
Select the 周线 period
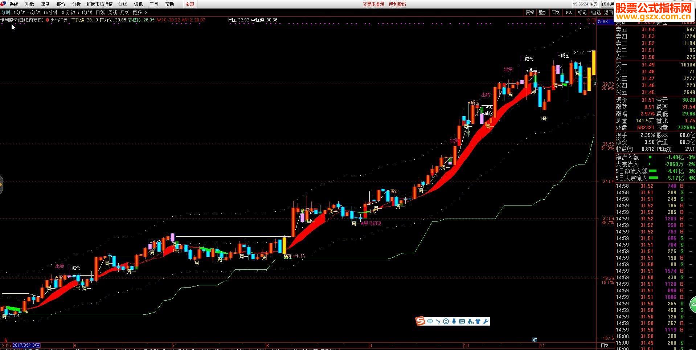(112, 12)
